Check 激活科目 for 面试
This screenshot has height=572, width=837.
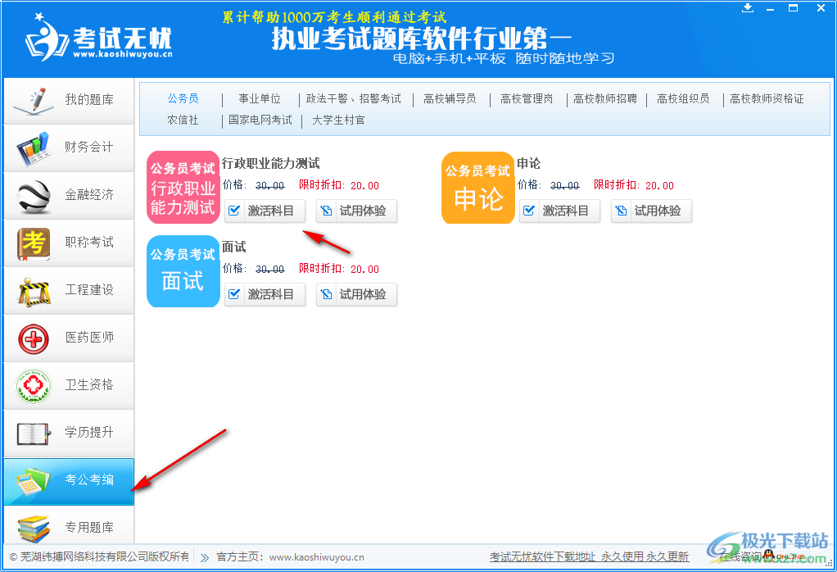[x=265, y=294]
